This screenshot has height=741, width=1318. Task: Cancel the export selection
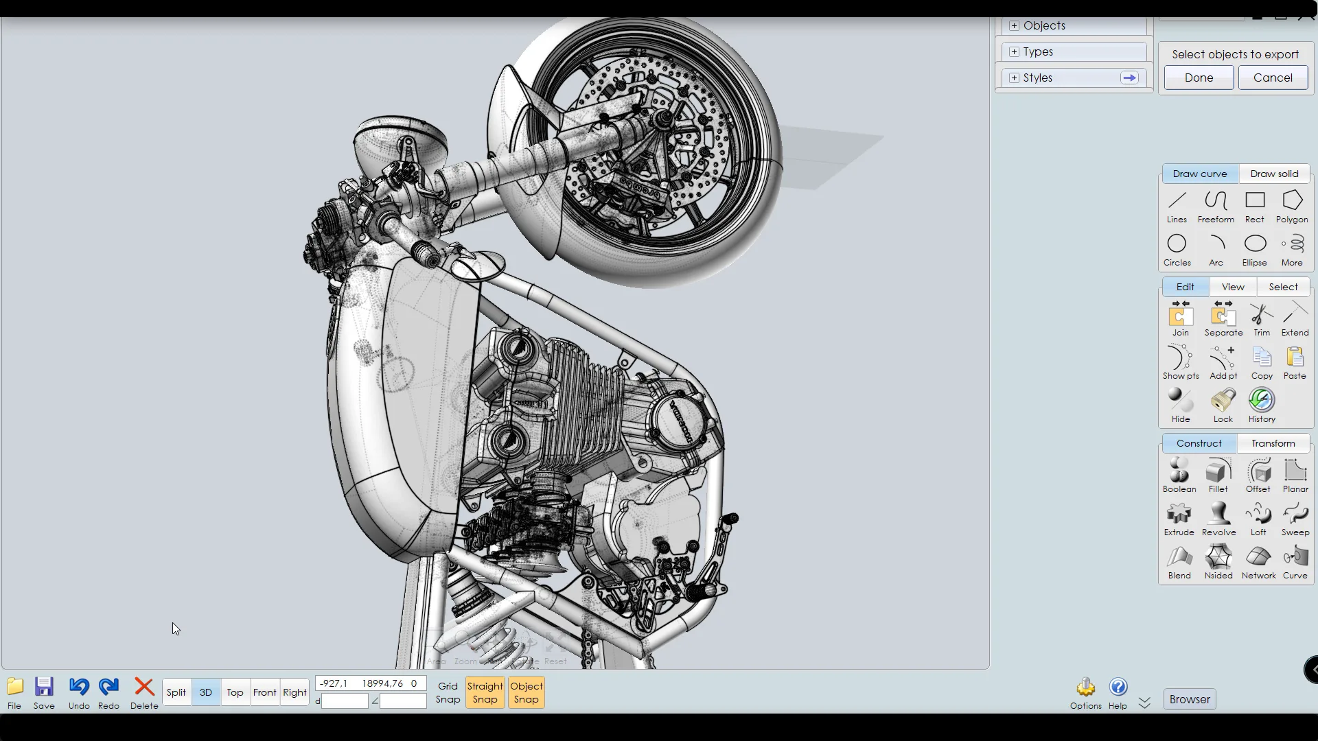1273,78
